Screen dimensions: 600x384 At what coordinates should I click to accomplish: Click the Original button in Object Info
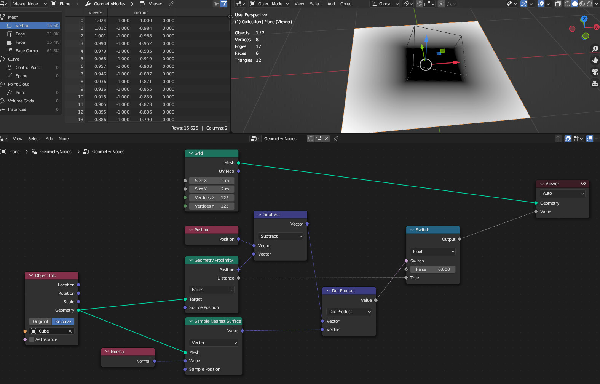click(x=40, y=322)
